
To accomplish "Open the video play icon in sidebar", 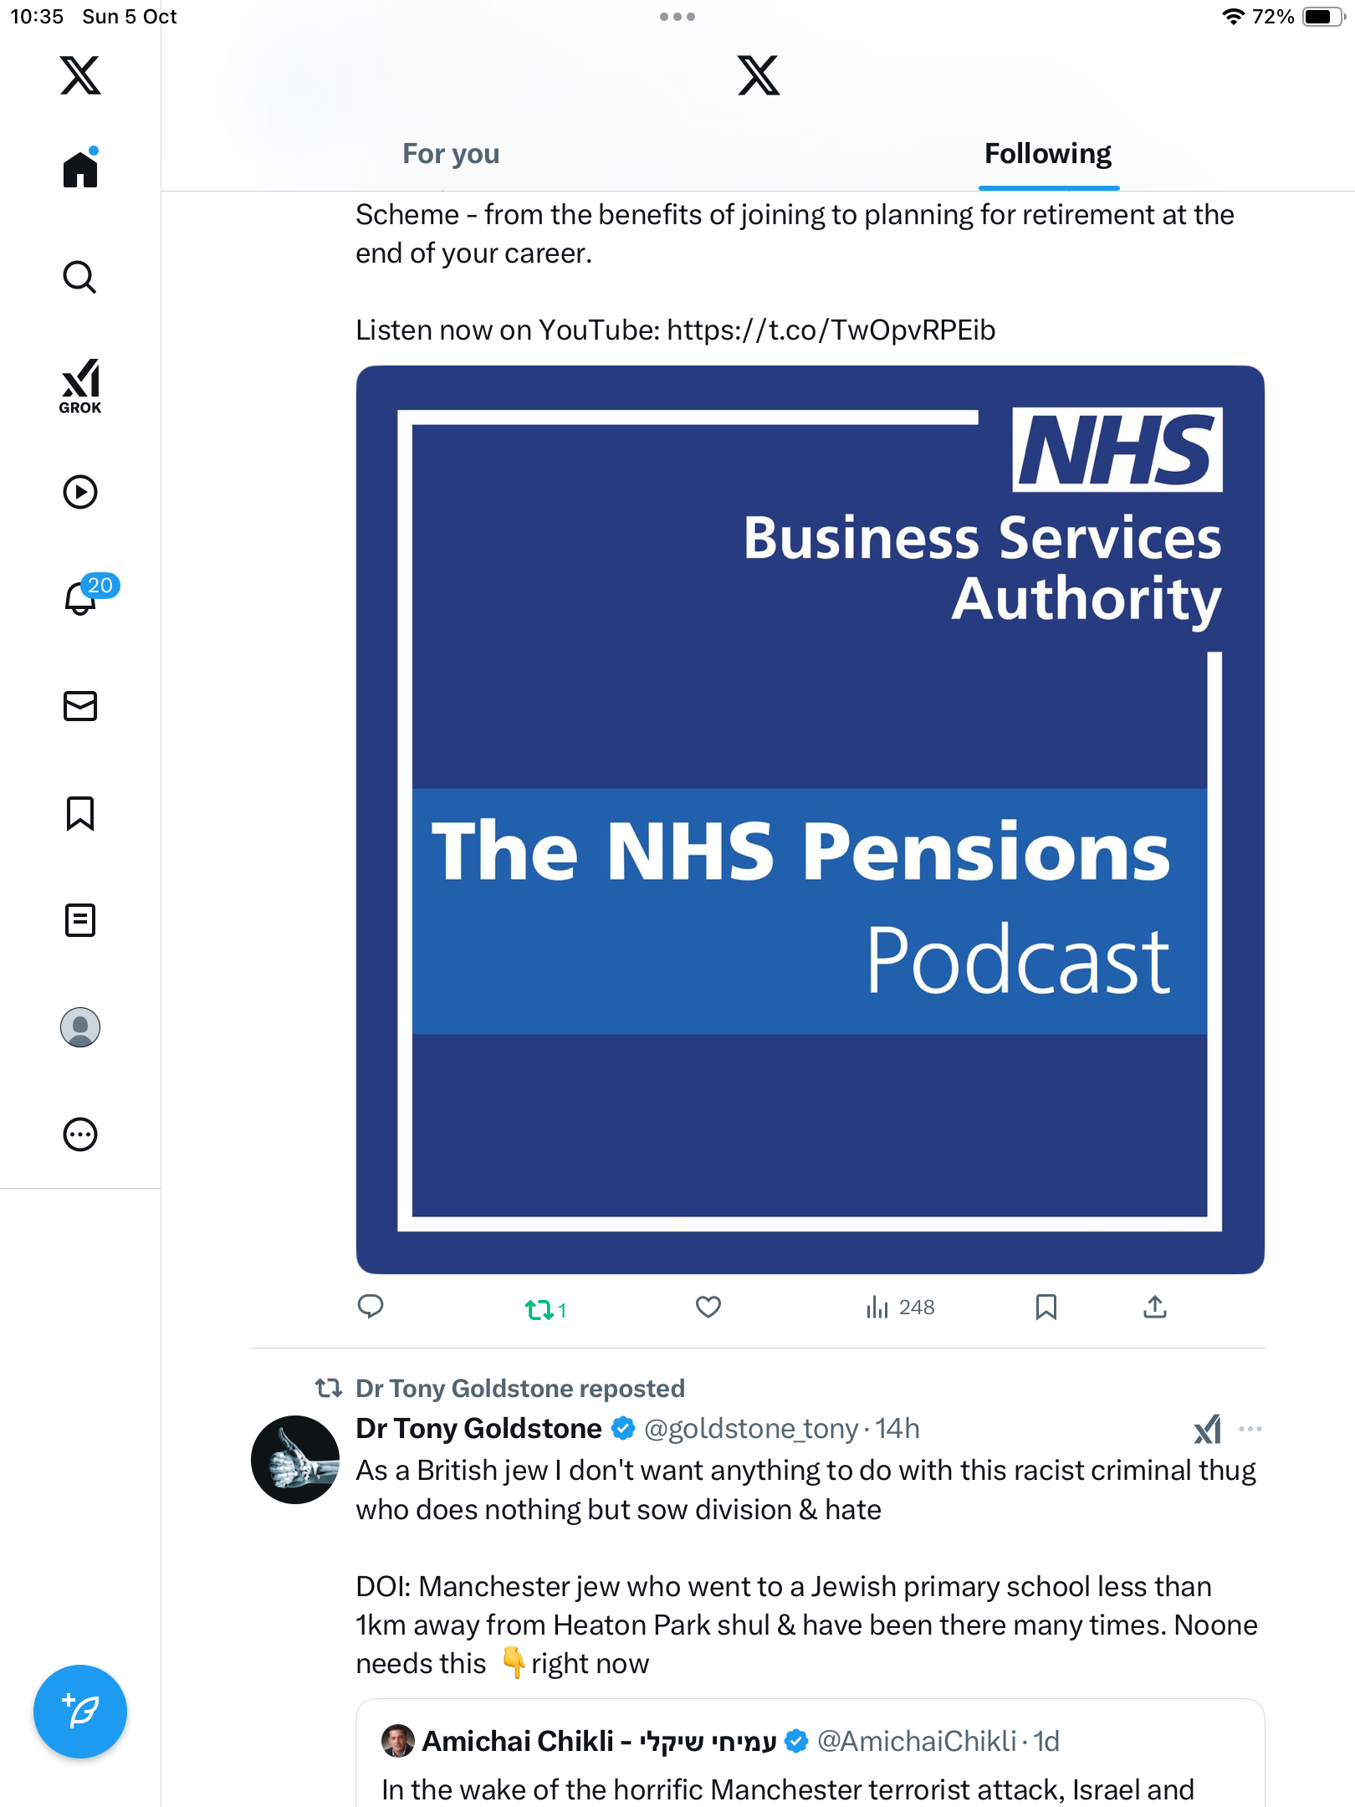I will tap(80, 492).
